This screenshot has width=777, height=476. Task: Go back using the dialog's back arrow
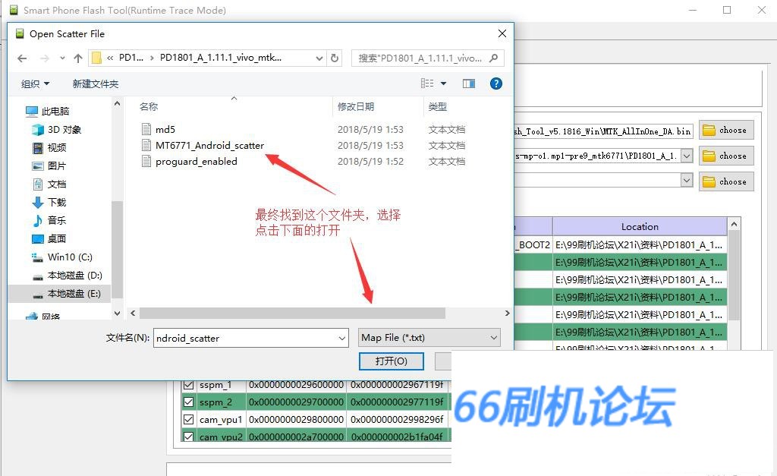point(22,58)
